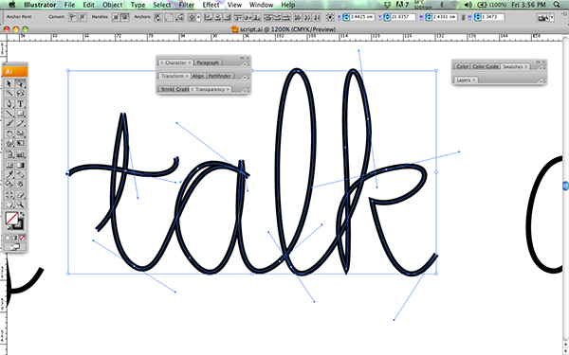Select the Rectangle tool
Image resolution: width=569 pixels, height=355 pixels.
(21, 114)
